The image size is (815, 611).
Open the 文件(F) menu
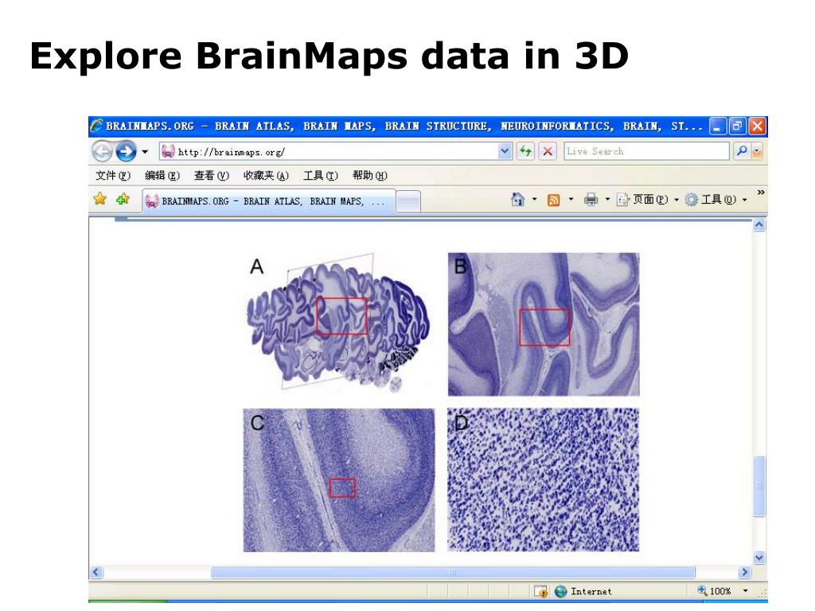click(x=113, y=176)
